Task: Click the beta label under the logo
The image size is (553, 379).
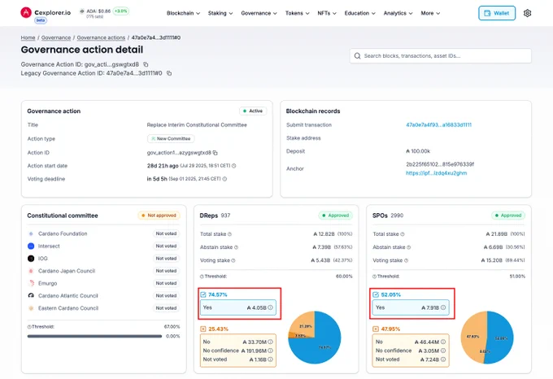Action: tap(41, 20)
